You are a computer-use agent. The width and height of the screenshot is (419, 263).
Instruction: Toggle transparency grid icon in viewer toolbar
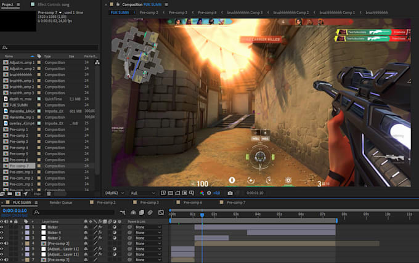click(171, 193)
